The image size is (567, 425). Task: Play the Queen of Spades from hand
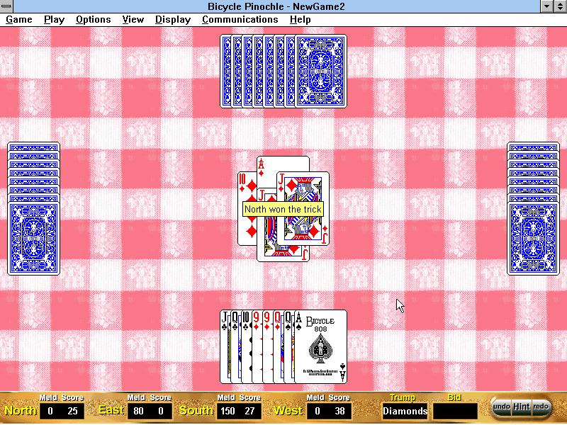tap(288, 346)
